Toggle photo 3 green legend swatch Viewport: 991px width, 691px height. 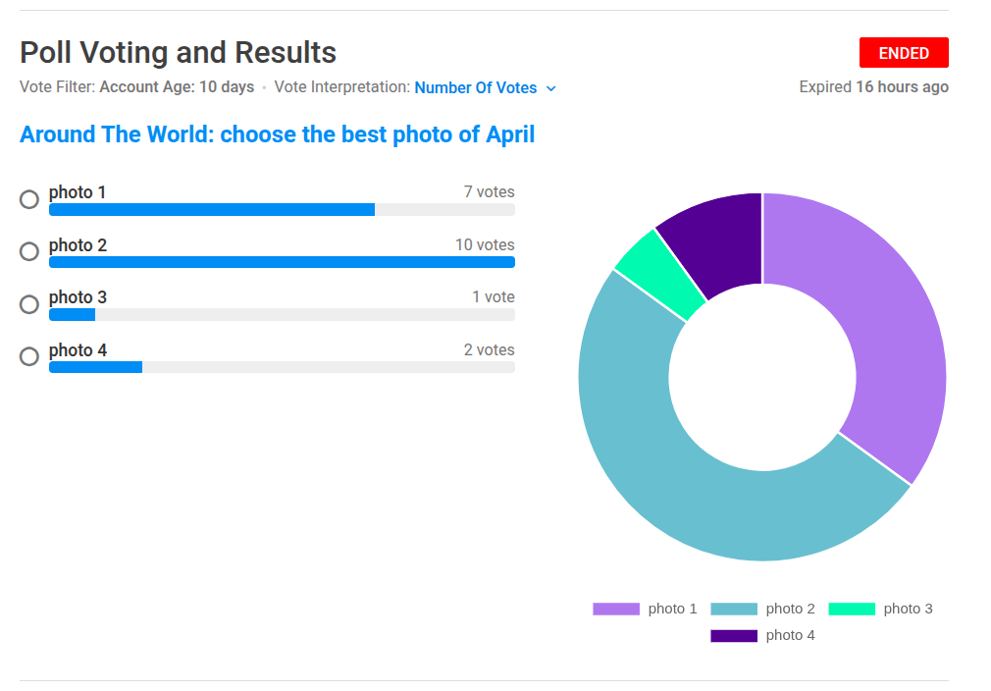(x=852, y=609)
